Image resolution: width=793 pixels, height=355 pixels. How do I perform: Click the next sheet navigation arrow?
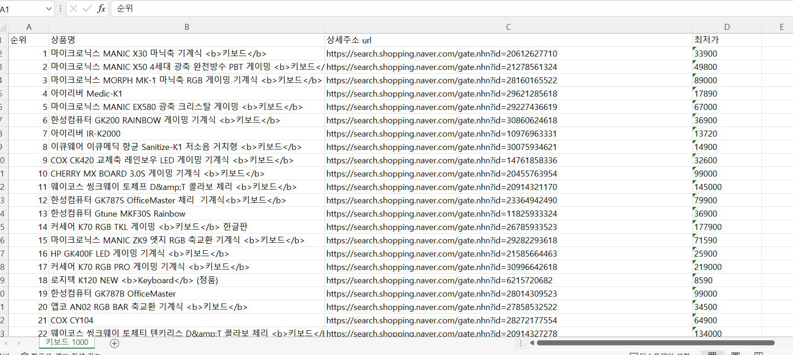pyautogui.click(x=19, y=343)
